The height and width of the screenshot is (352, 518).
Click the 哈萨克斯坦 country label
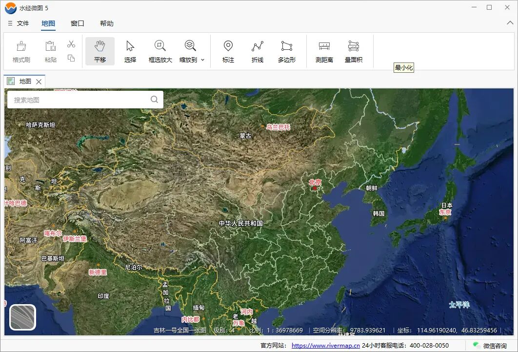coord(40,125)
